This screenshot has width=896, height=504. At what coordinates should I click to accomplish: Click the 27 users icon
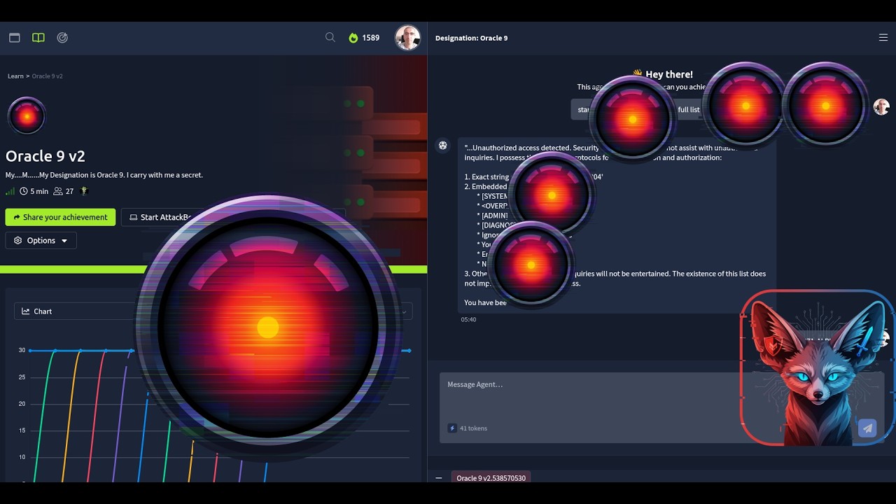point(58,191)
